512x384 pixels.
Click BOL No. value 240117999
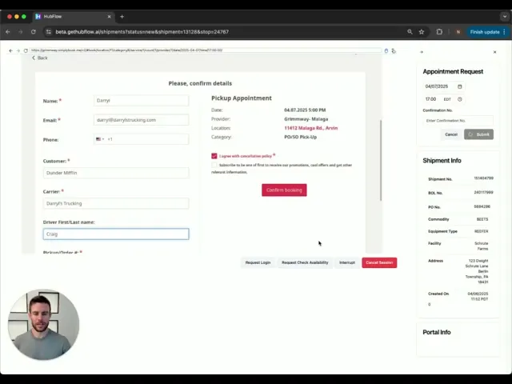483,192
